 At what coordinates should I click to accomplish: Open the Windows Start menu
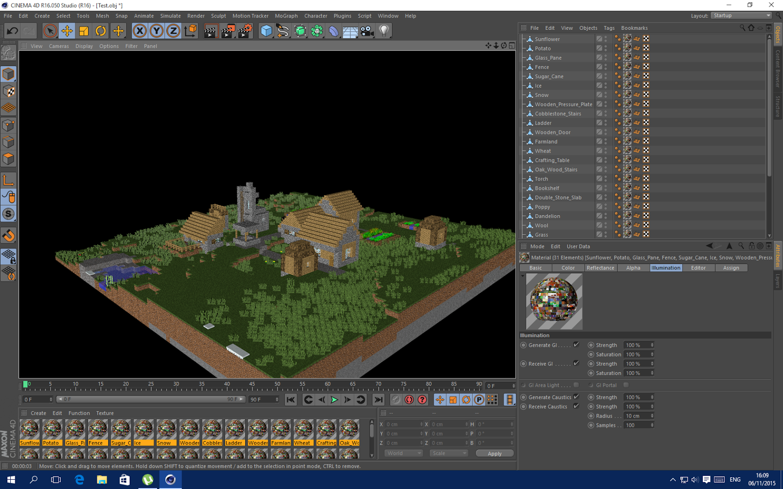[x=11, y=480]
